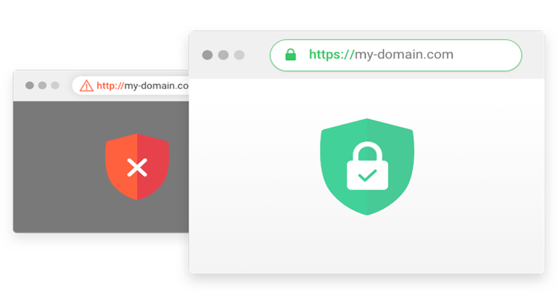Click the green padlock in the https address bar
Screen dimensions: 558x292
point(291,55)
